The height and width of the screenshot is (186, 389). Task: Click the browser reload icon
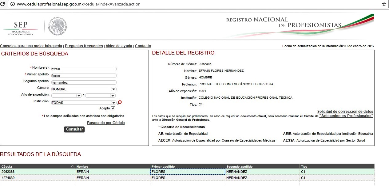pos(2,4)
